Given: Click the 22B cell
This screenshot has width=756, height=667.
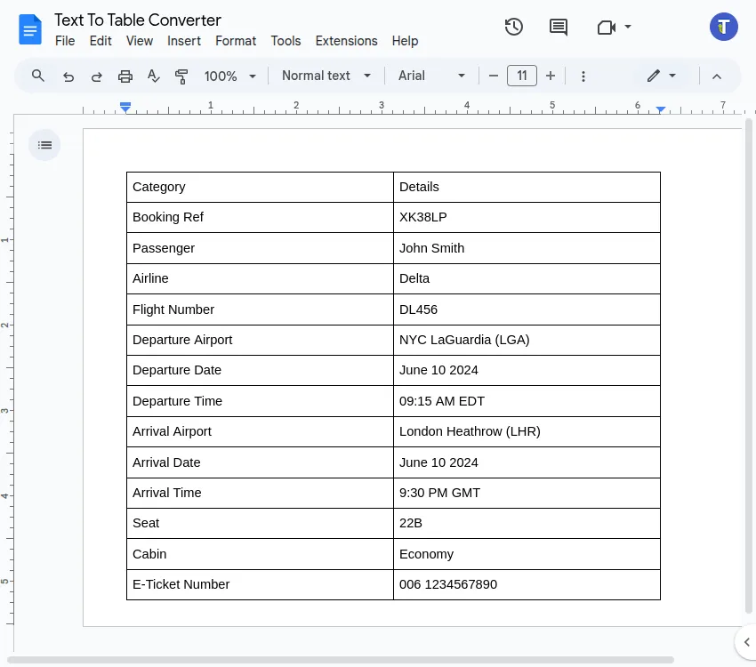Looking at the screenshot, I should pyautogui.click(x=527, y=524).
